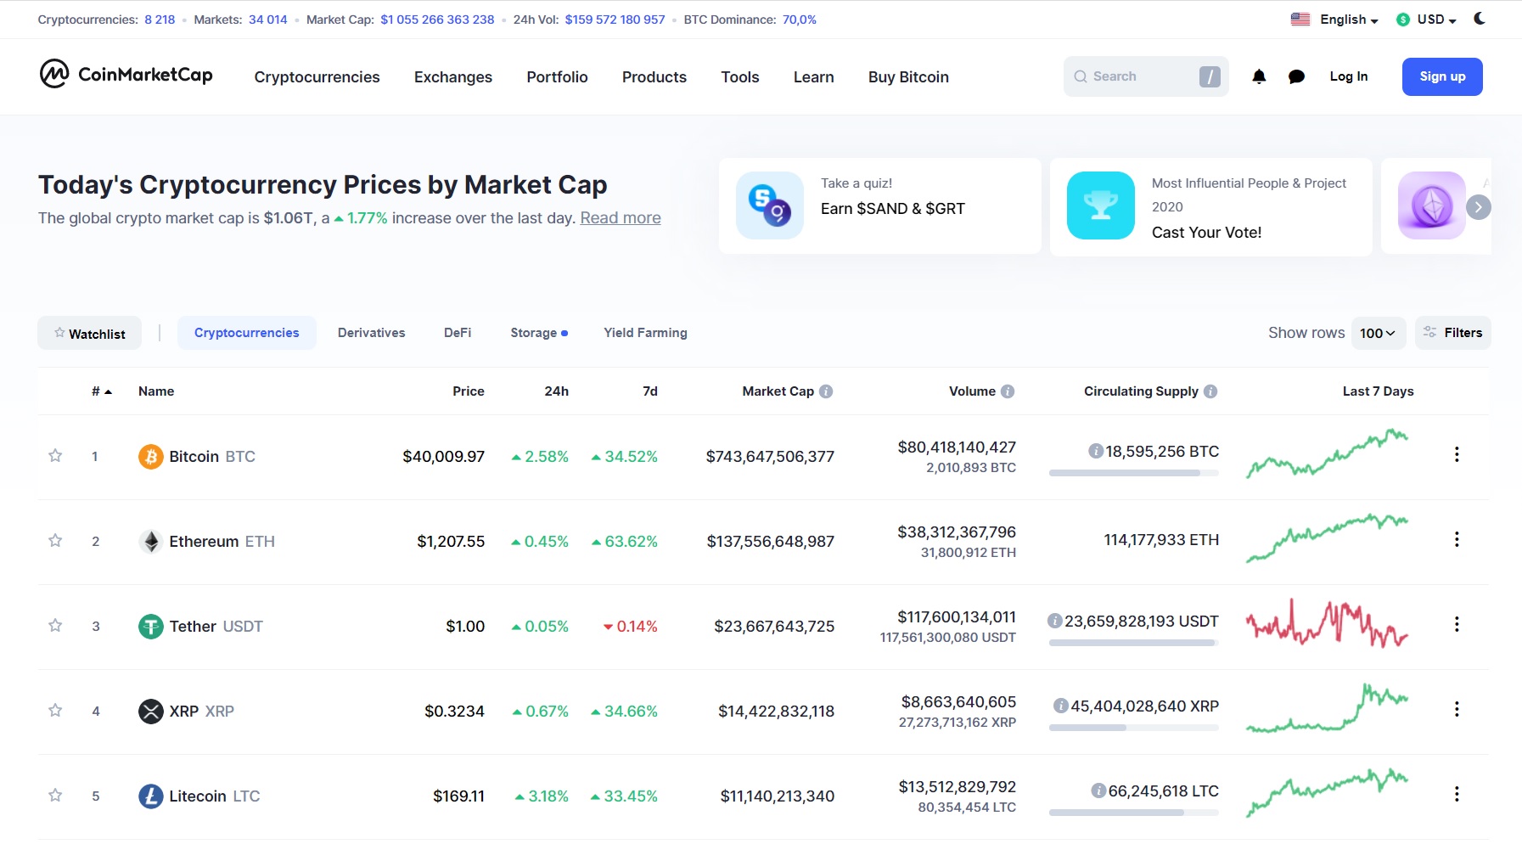Select the Yield Farming tab

pos(645,333)
